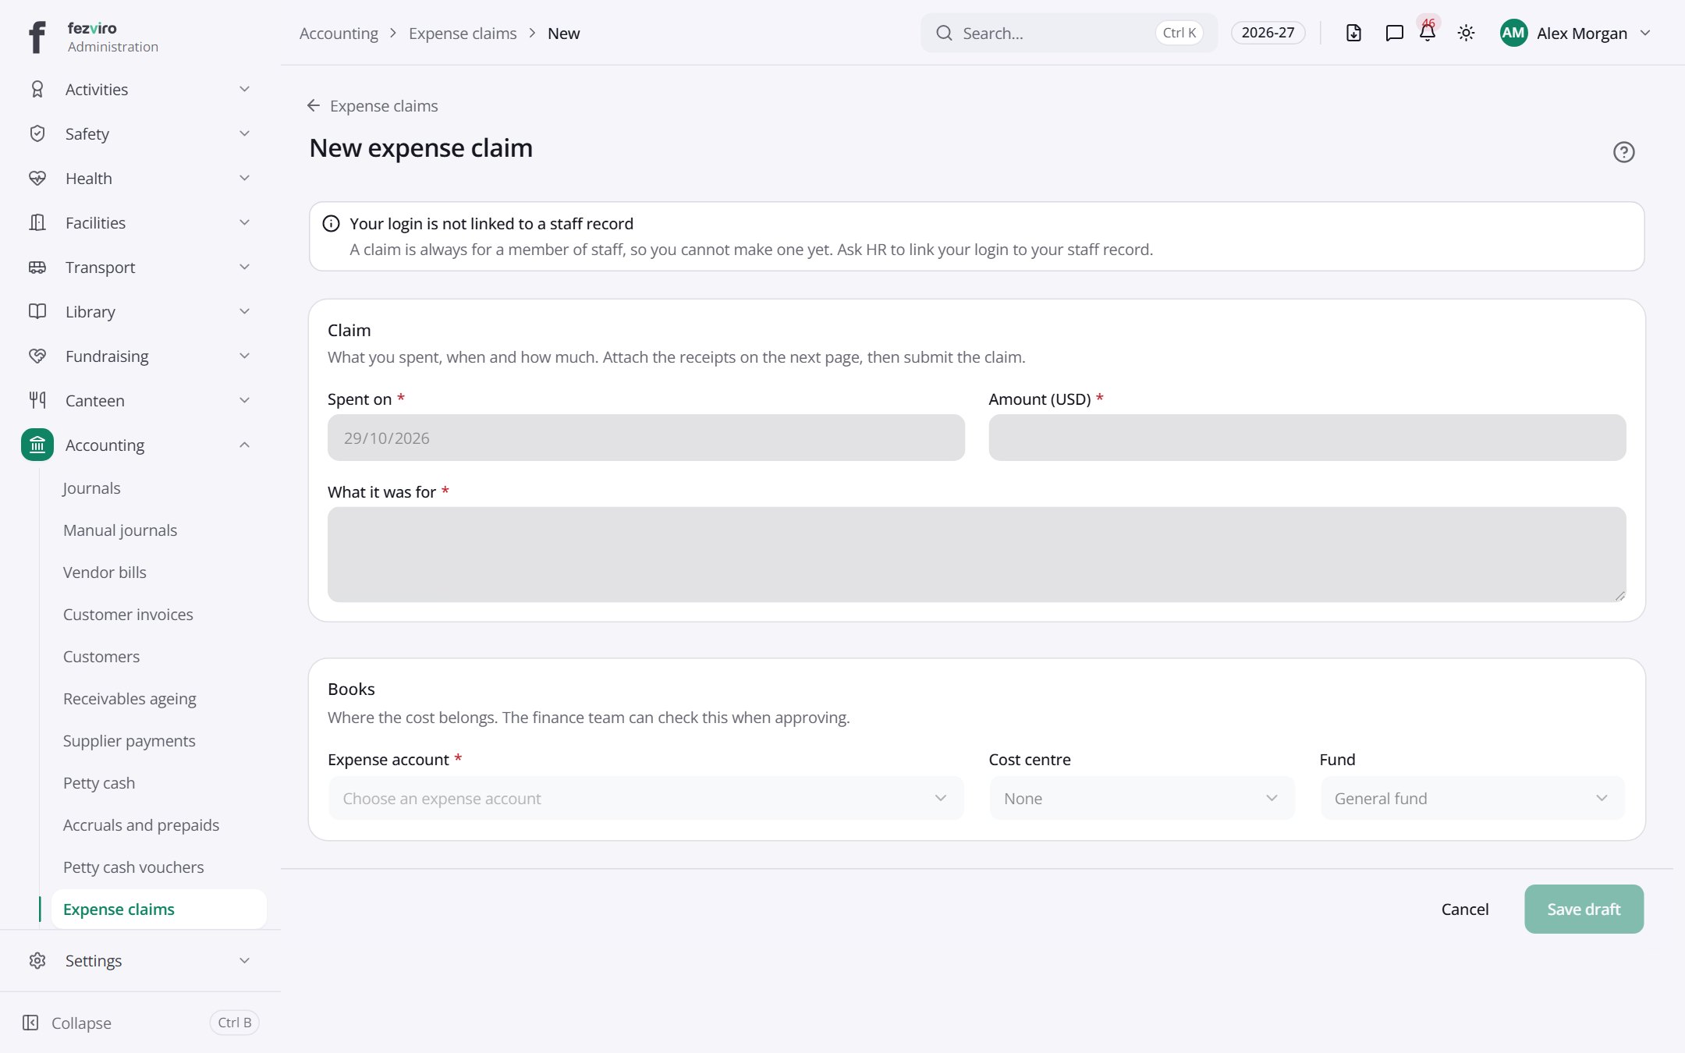Click the search magnifier icon
Viewport: 1685px width, 1053px height.
944,33
